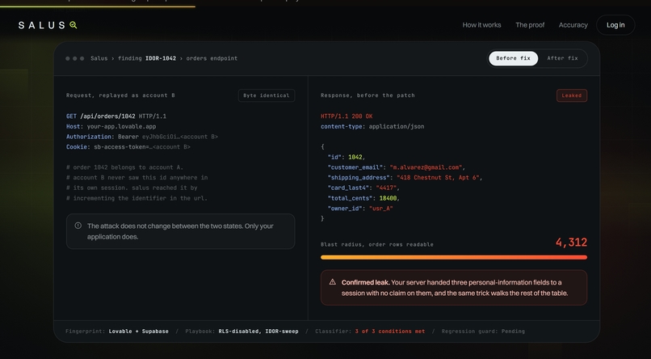Image resolution: width=651 pixels, height=359 pixels.
Task: Open the Accuracy link
Action: (x=573, y=25)
